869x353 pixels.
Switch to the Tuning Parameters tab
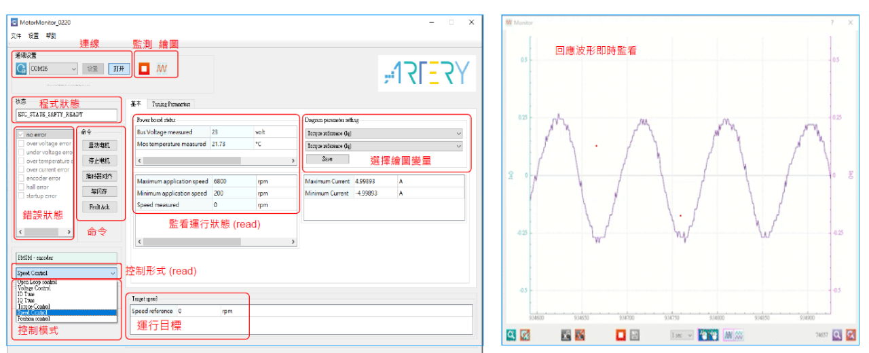click(170, 105)
